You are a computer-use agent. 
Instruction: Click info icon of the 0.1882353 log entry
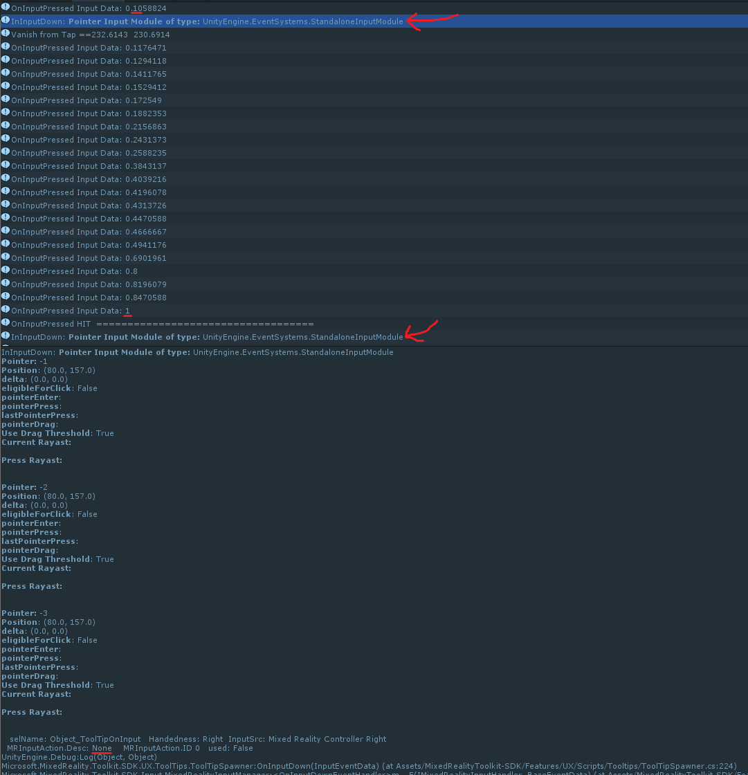pyautogui.click(x=6, y=112)
